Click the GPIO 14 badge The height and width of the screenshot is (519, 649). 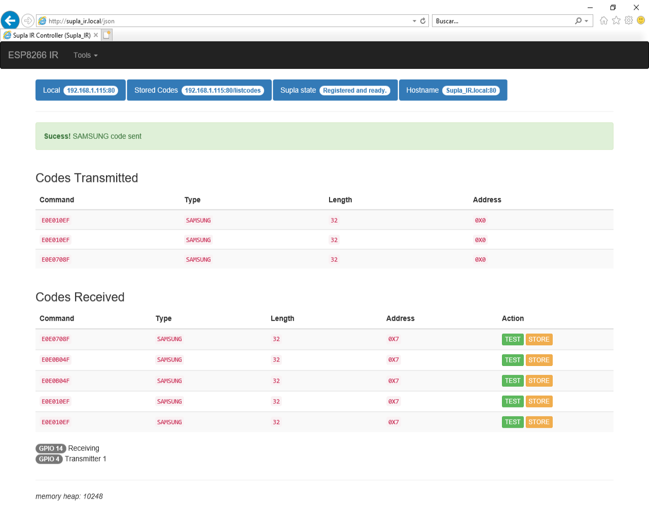[51, 449]
